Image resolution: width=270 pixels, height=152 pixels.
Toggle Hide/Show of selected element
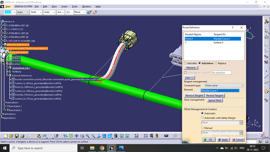tap(122, 136)
